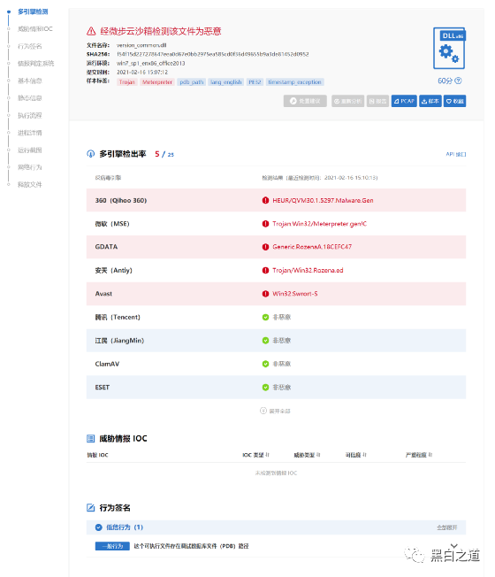The height and width of the screenshot is (577, 495).
Task: Click the help question mark beside 60分
Action: pos(458,81)
